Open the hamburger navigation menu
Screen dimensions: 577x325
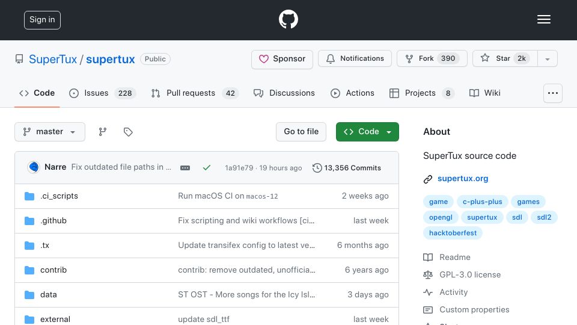coord(543,19)
